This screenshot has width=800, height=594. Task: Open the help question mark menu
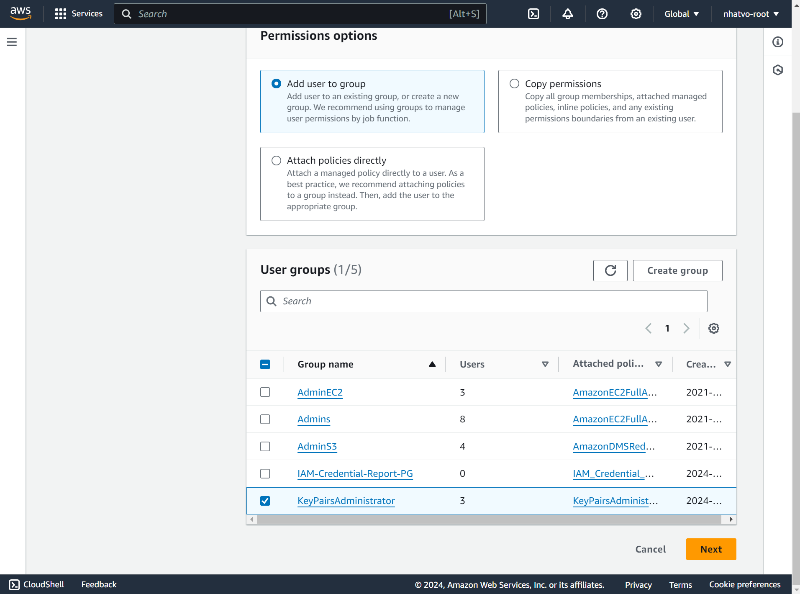[602, 14]
